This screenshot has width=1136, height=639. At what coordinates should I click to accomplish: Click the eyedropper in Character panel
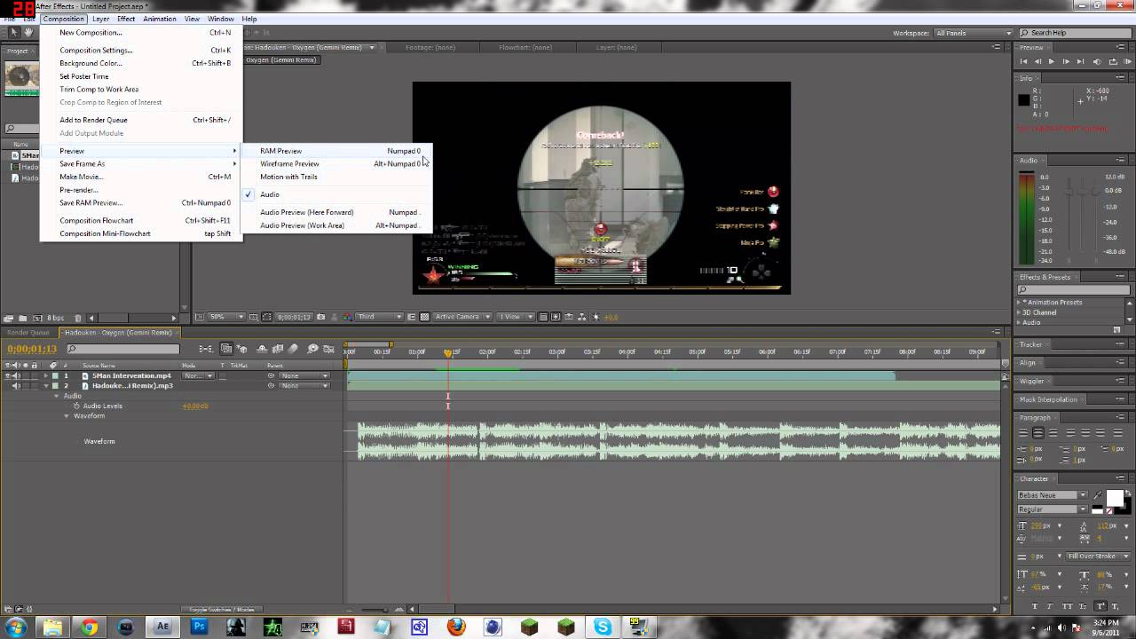(x=1097, y=496)
